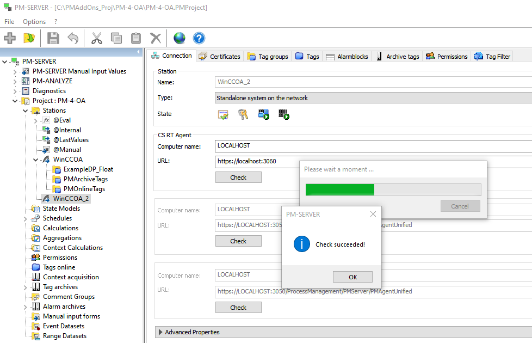
Task: Click the Delete X icon in toolbar
Action: [x=156, y=38]
